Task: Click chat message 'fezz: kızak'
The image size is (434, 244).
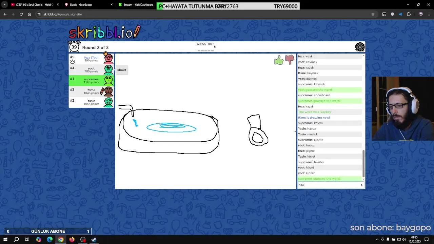Action: (x=305, y=56)
